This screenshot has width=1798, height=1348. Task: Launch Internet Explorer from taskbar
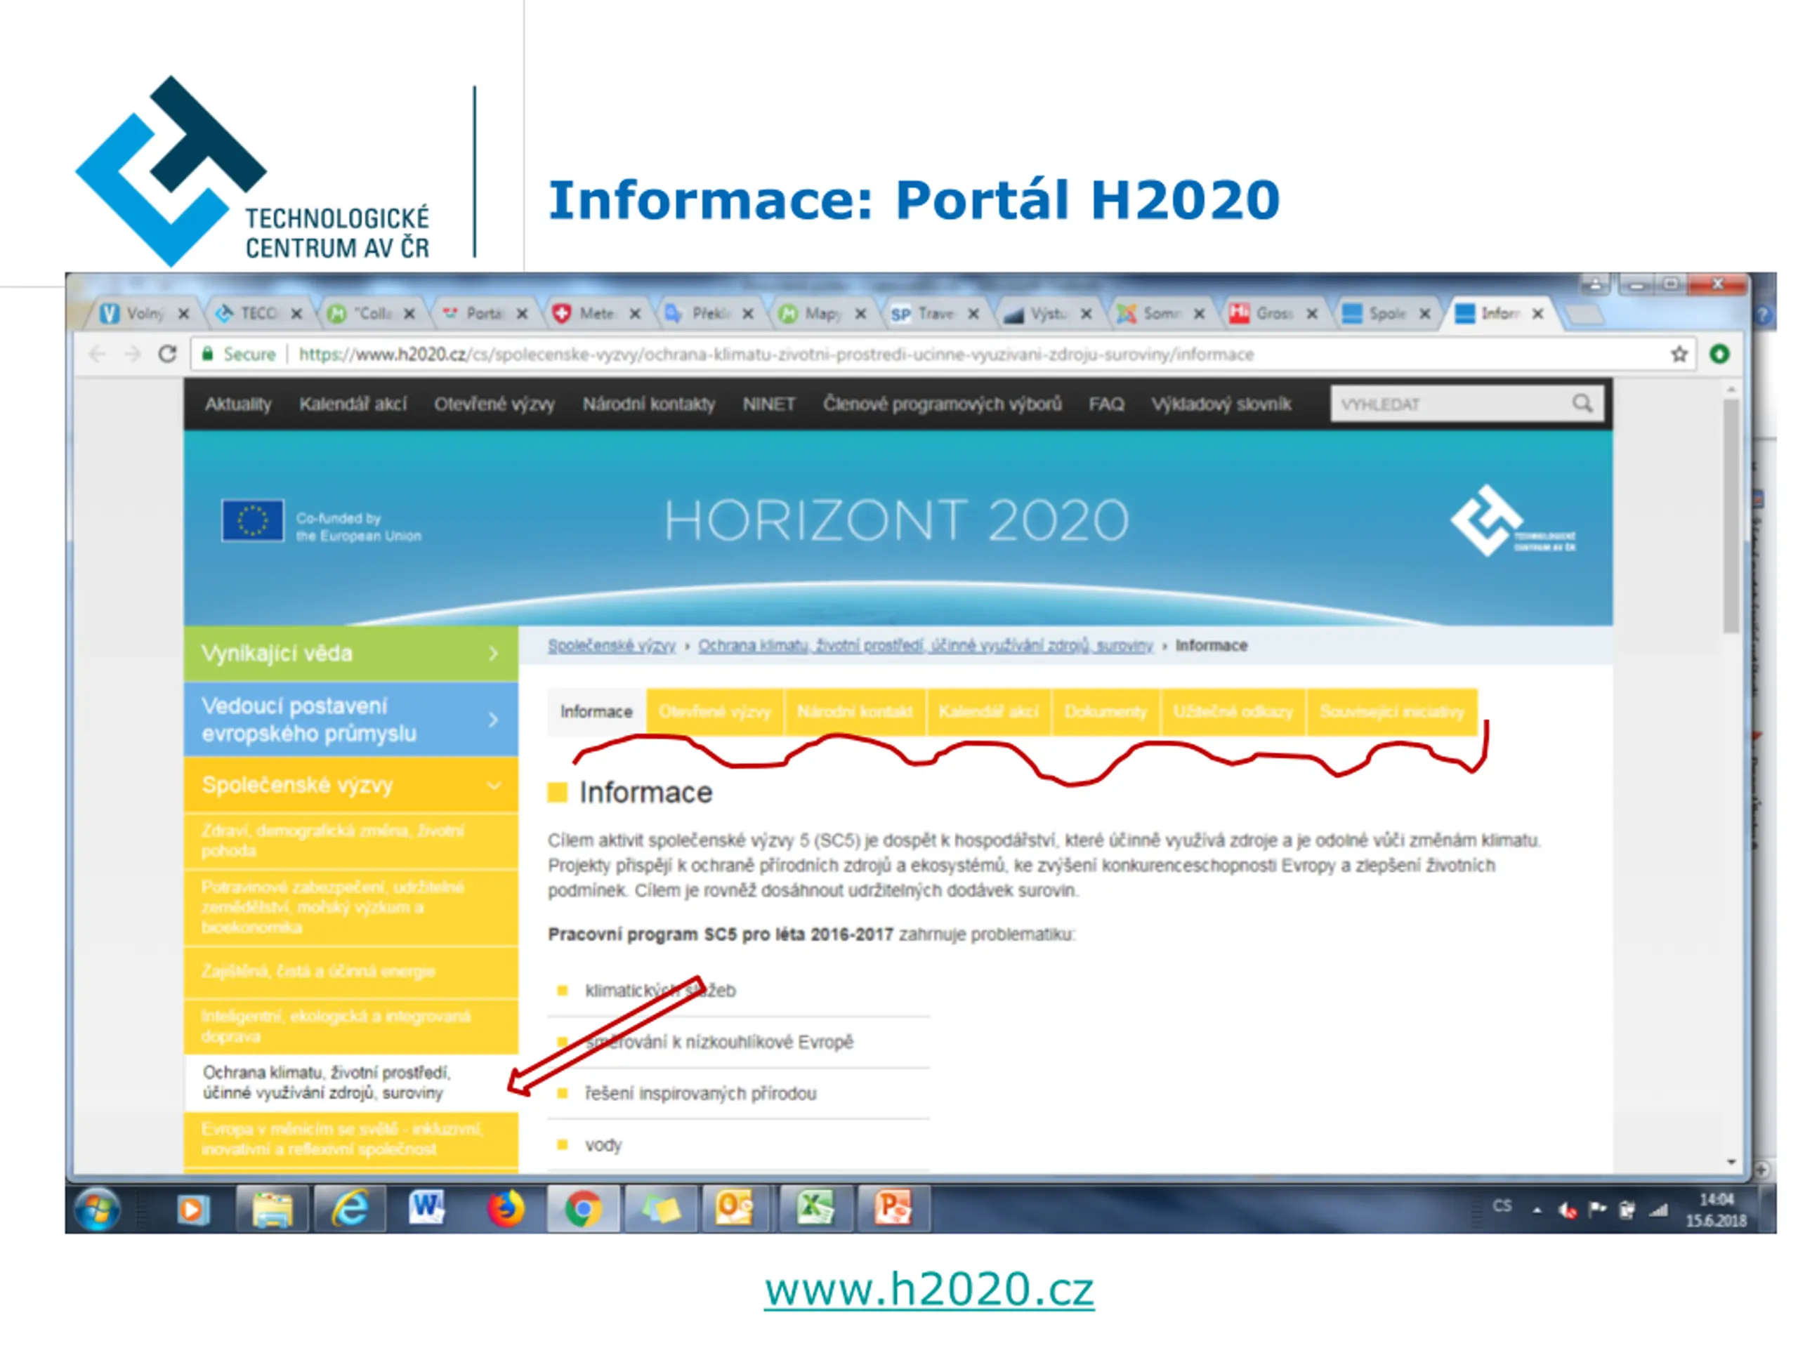[350, 1209]
